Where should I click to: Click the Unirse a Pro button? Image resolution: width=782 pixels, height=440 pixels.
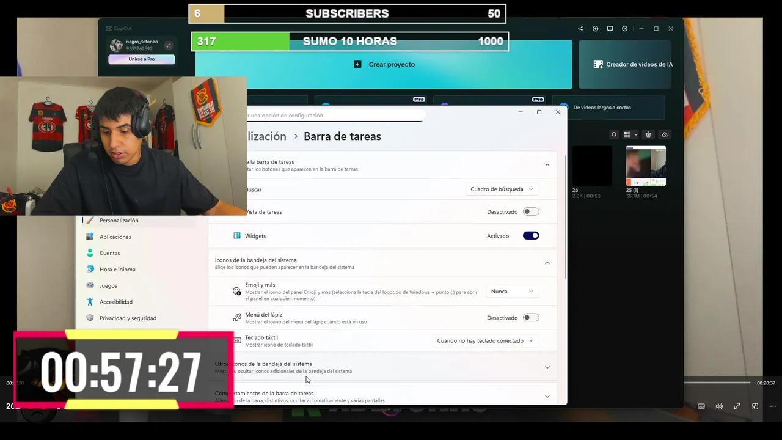click(142, 59)
